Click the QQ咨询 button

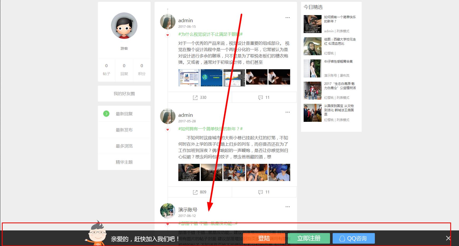(x=354, y=238)
